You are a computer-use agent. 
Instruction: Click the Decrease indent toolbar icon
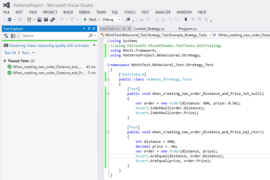[x=157, y=20]
